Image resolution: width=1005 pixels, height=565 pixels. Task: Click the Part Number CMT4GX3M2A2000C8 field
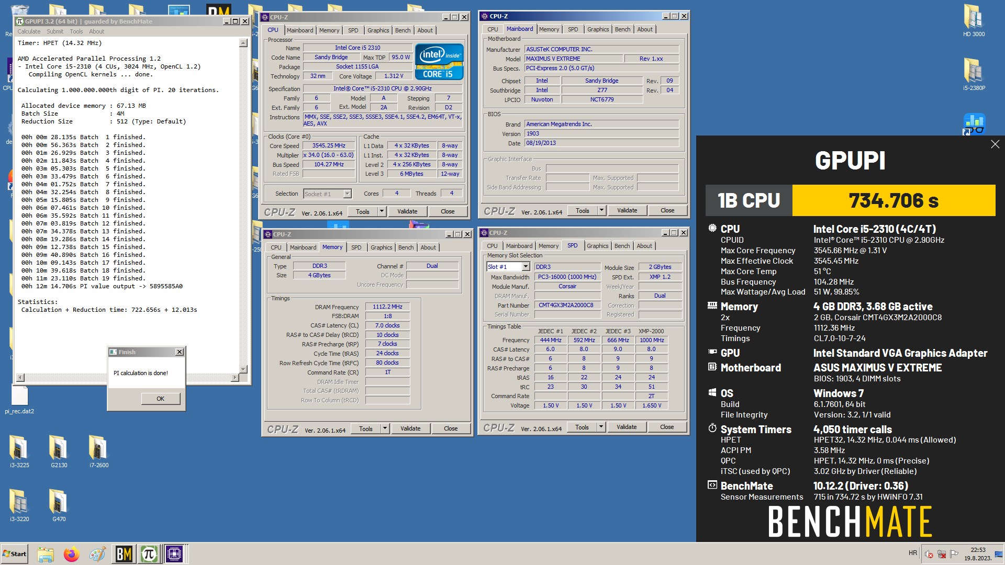[x=567, y=306]
